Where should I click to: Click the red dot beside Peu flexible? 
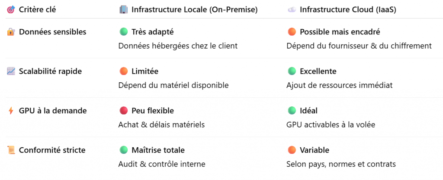[x=124, y=111]
